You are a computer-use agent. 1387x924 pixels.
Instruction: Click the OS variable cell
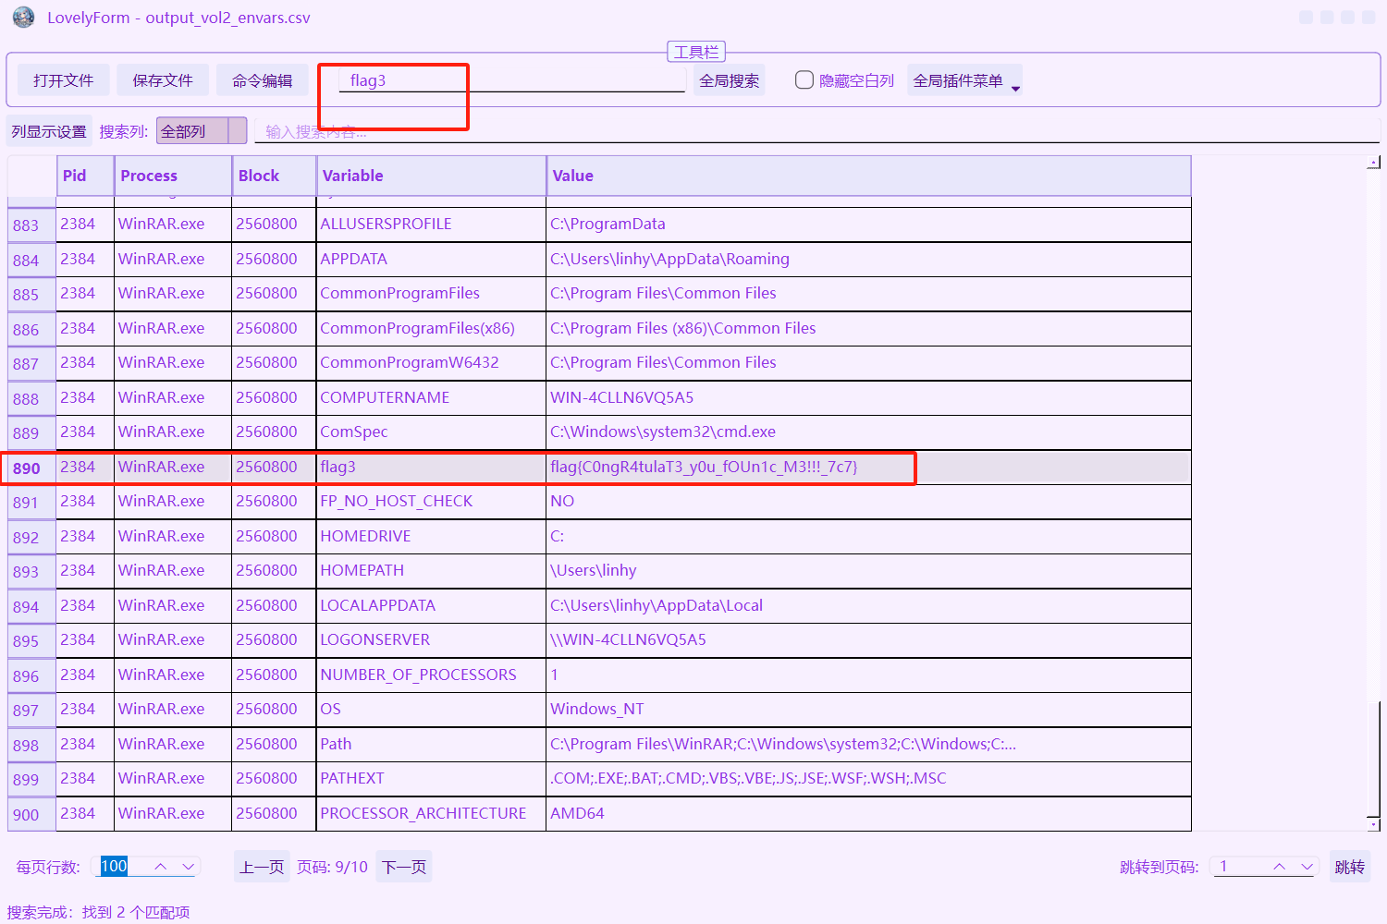coord(431,710)
